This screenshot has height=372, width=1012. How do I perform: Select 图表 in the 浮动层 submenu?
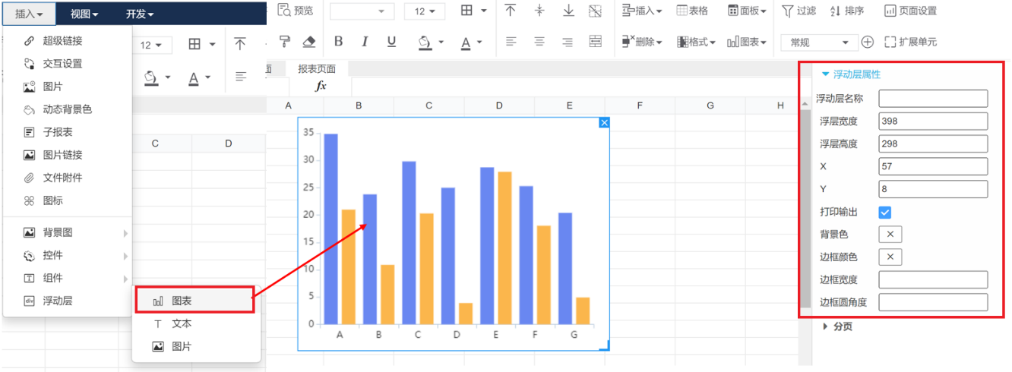point(194,301)
